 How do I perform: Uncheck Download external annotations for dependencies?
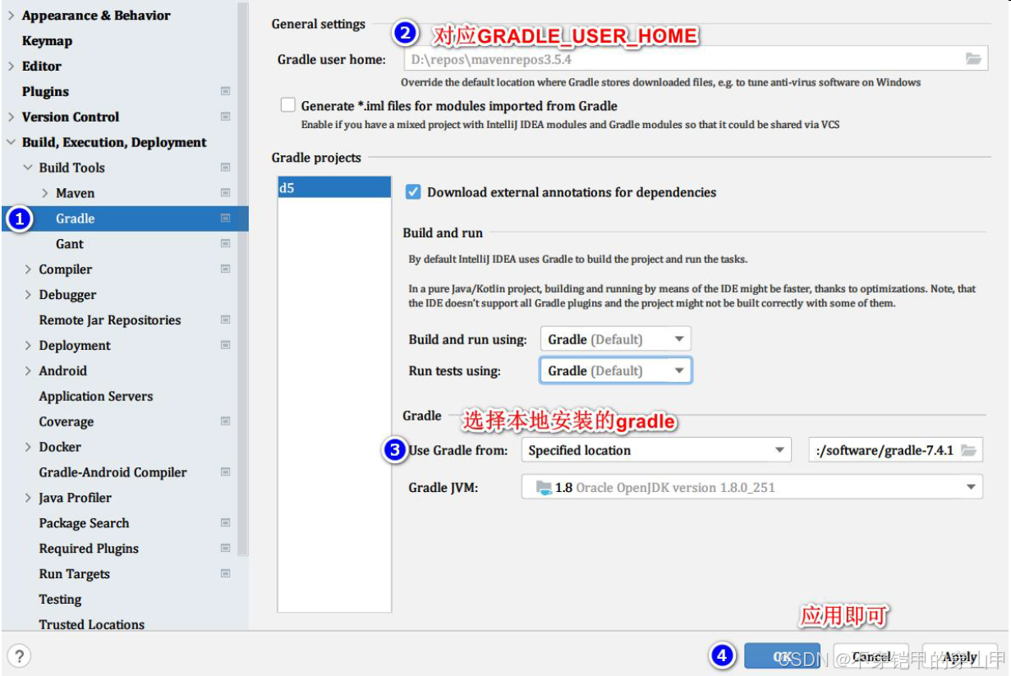pyautogui.click(x=414, y=192)
